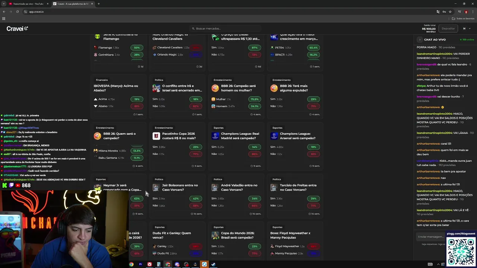This screenshot has width=477, height=268.
Task: Open the Chrome profile avatar
Action: 466,12
